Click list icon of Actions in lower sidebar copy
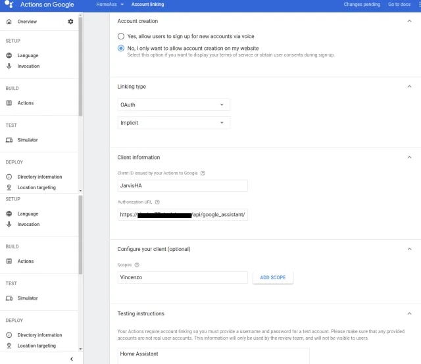This screenshot has height=364, width=421. pyautogui.click(x=9, y=262)
